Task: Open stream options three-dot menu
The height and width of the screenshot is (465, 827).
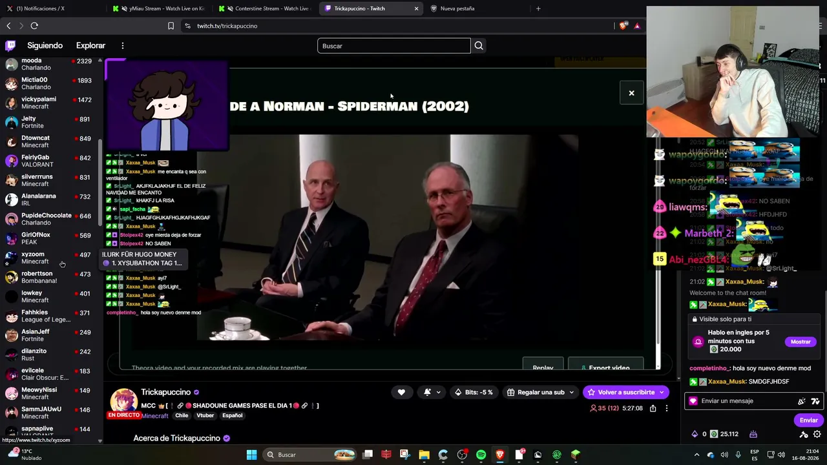Action: click(x=667, y=408)
